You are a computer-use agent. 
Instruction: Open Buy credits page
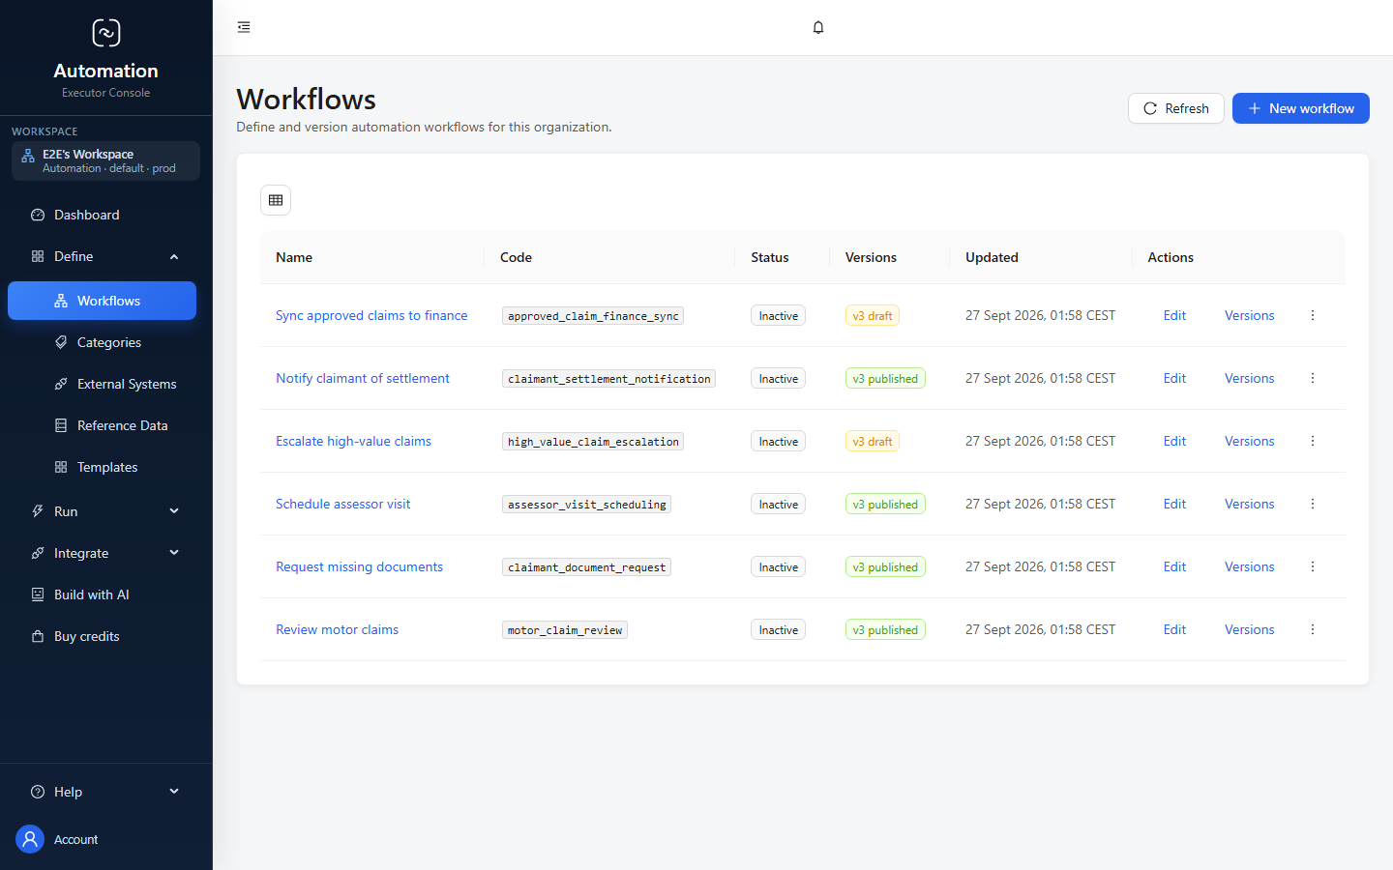102,636
